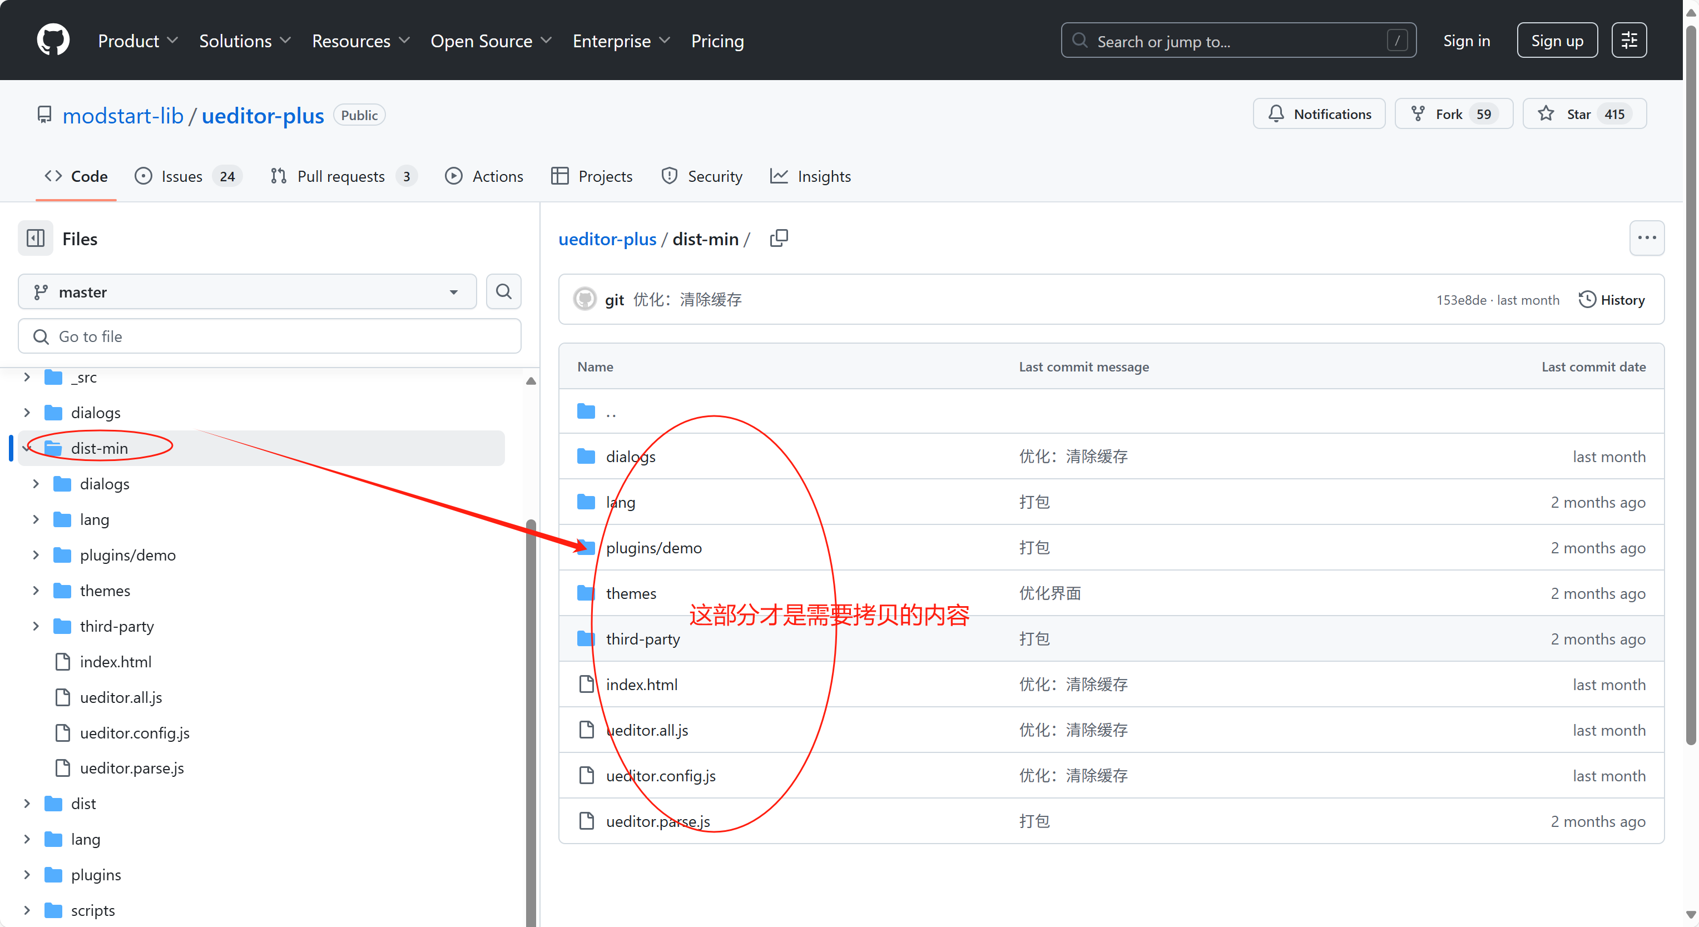Click the Sign up button
This screenshot has height=927, width=1699.
click(1557, 40)
